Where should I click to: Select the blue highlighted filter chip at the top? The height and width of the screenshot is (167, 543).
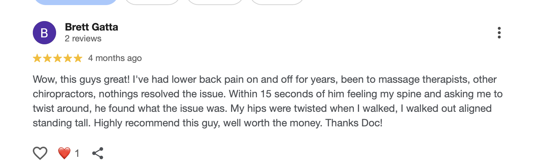[x=76, y=2]
